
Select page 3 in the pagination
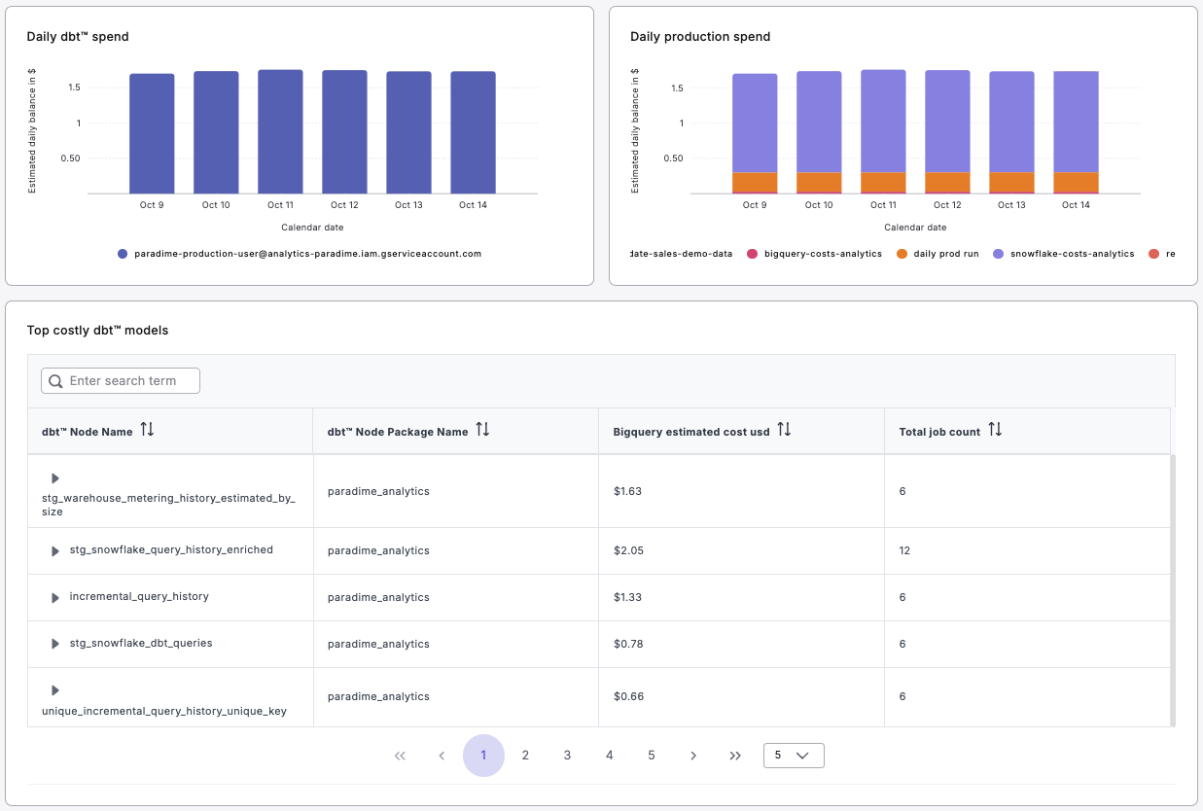(x=567, y=756)
